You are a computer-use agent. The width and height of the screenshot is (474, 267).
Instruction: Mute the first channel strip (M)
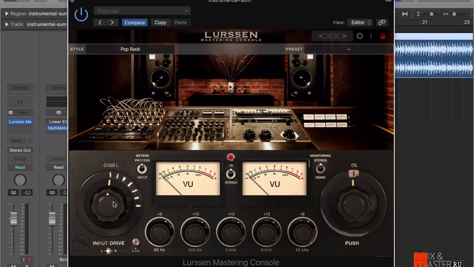click(13, 266)
